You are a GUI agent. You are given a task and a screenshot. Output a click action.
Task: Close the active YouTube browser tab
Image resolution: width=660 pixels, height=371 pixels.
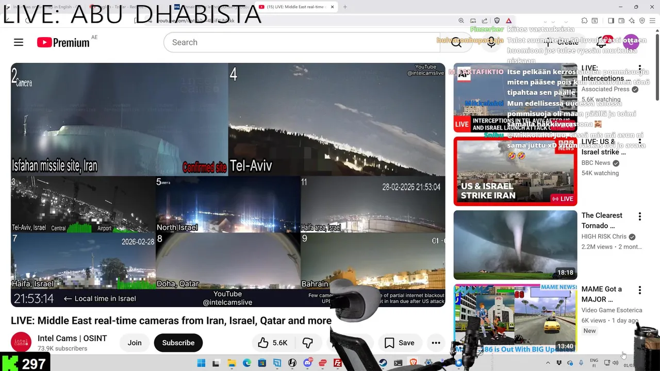point(332,7)
